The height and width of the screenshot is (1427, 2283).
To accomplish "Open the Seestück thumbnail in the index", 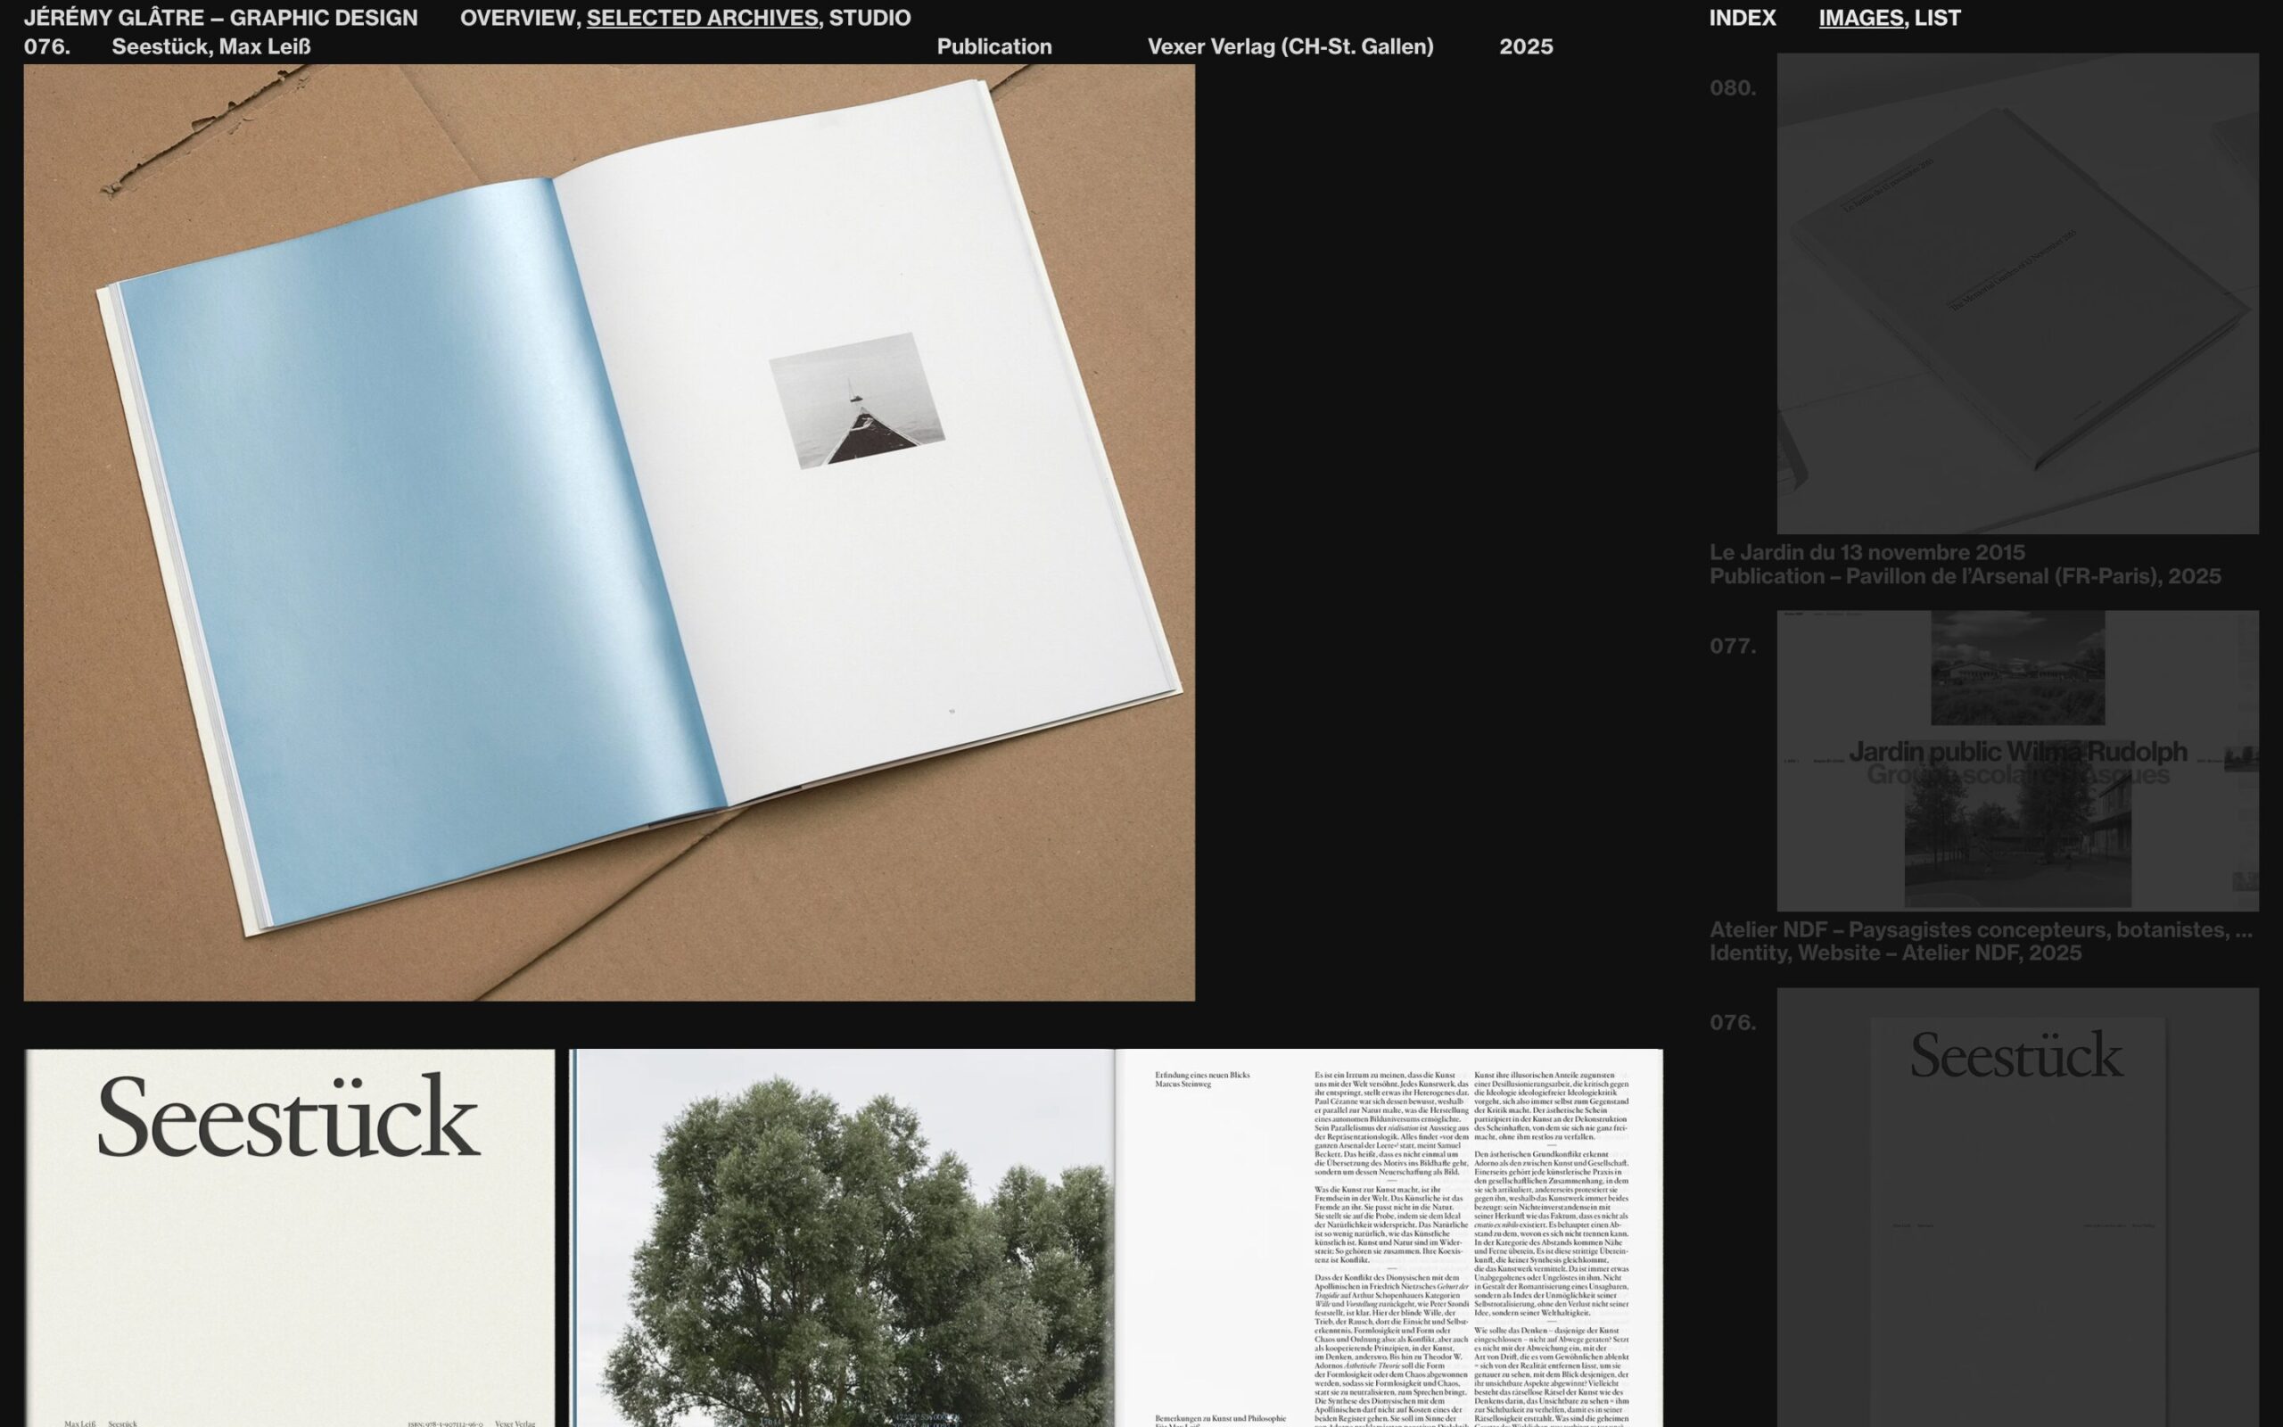I will tap(2018, 1208).
